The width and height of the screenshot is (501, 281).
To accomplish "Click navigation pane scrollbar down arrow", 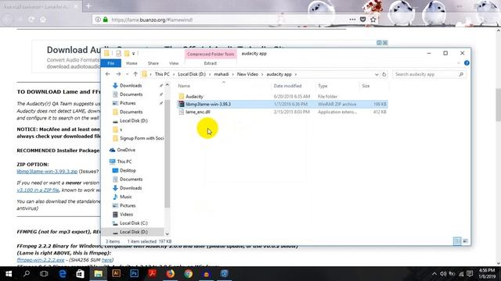I will click(167, 234).
